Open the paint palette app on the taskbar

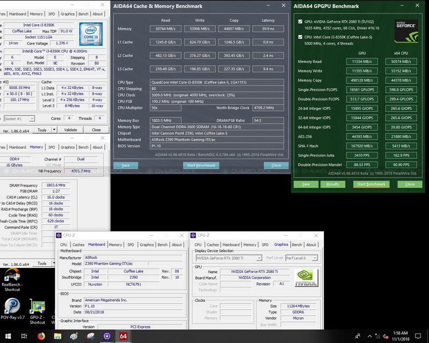(74, 336)
